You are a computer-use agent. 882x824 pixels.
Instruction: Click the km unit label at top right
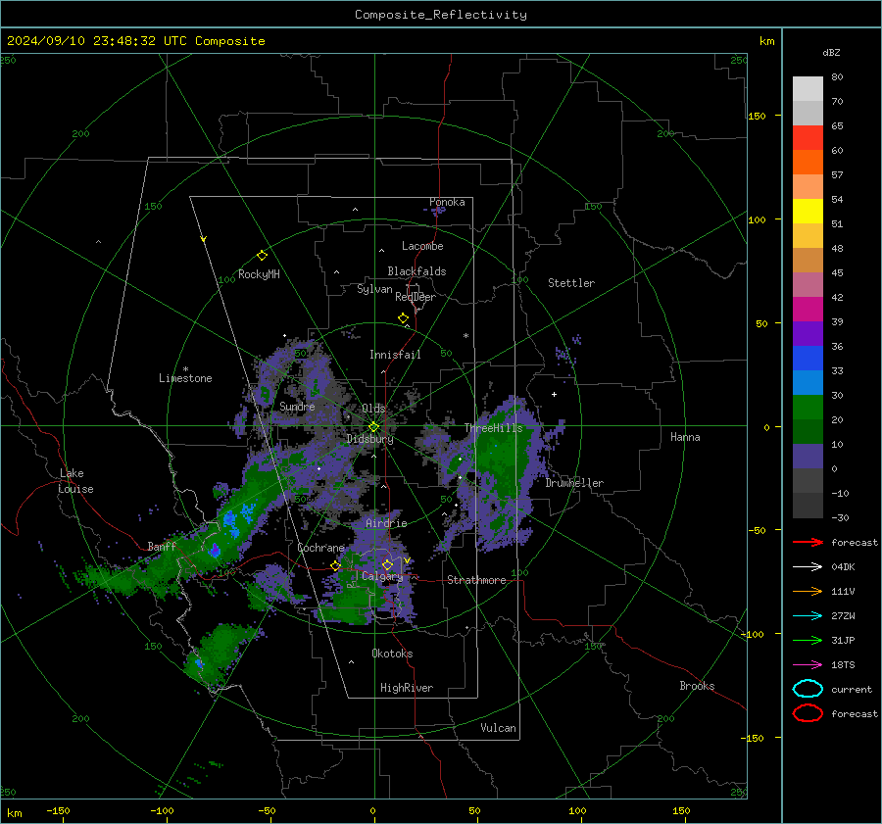click(x=766, y=41)
